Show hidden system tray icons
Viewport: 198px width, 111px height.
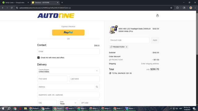click(171, 109)
